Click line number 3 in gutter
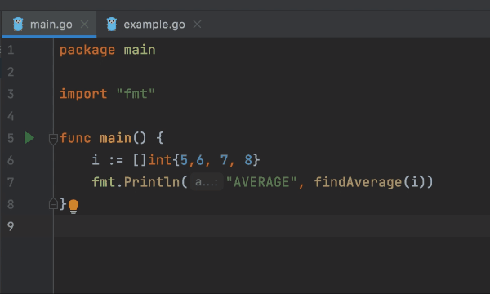This screenshot has height=294, width=490. [x=11, y=94]
